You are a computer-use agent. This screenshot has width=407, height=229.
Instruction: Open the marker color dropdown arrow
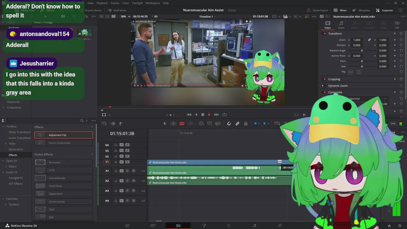click(268, 124)
